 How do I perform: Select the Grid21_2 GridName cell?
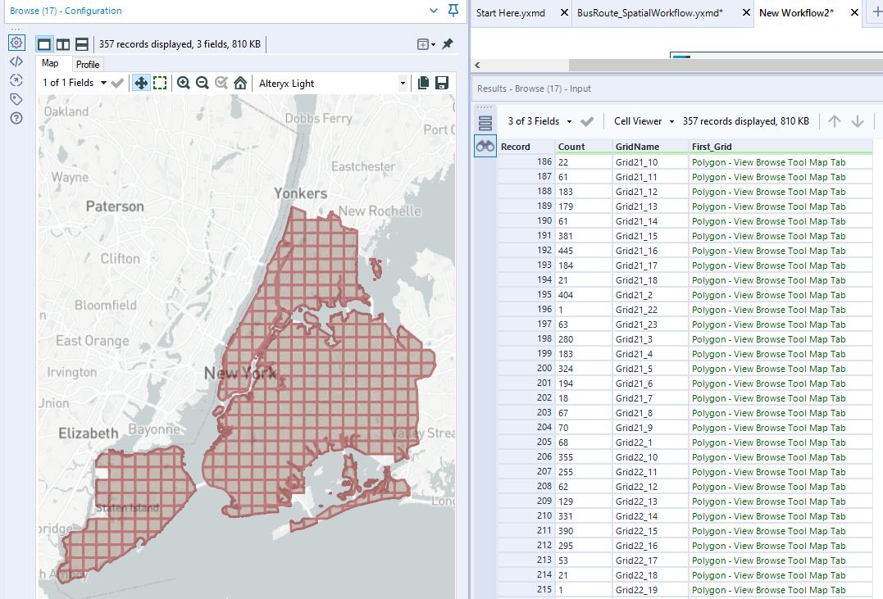coord(650,295)
